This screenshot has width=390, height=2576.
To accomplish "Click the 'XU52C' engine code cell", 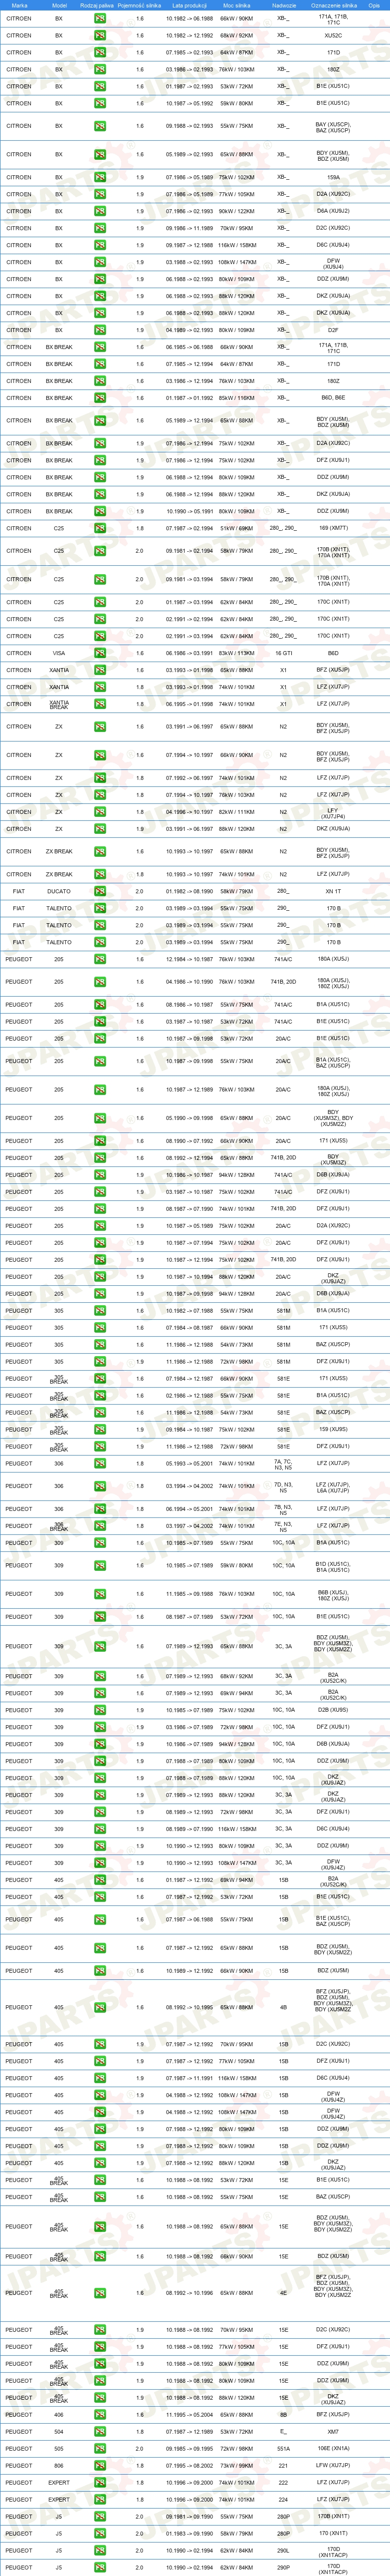I will click(x=333, y=35).
